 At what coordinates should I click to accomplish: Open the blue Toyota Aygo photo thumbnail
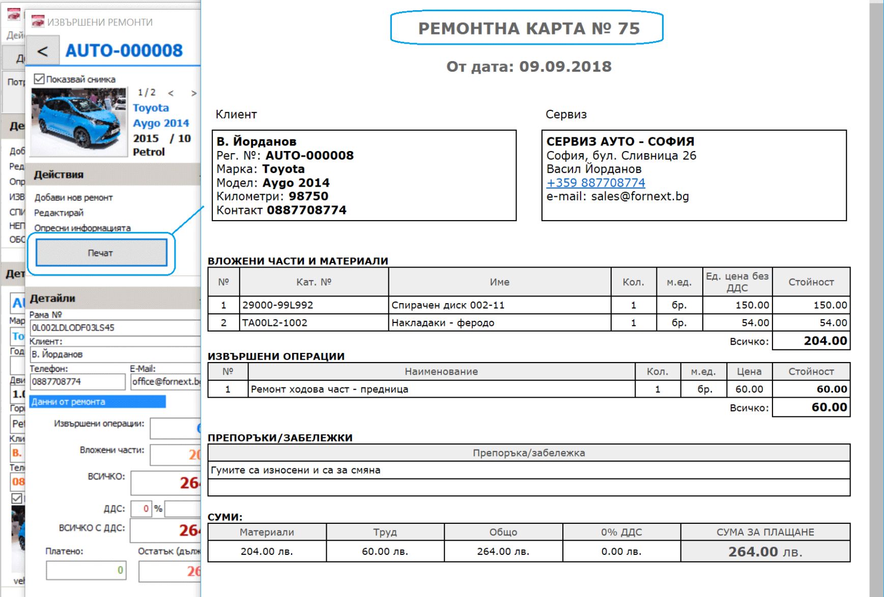[x=79, y=122]
